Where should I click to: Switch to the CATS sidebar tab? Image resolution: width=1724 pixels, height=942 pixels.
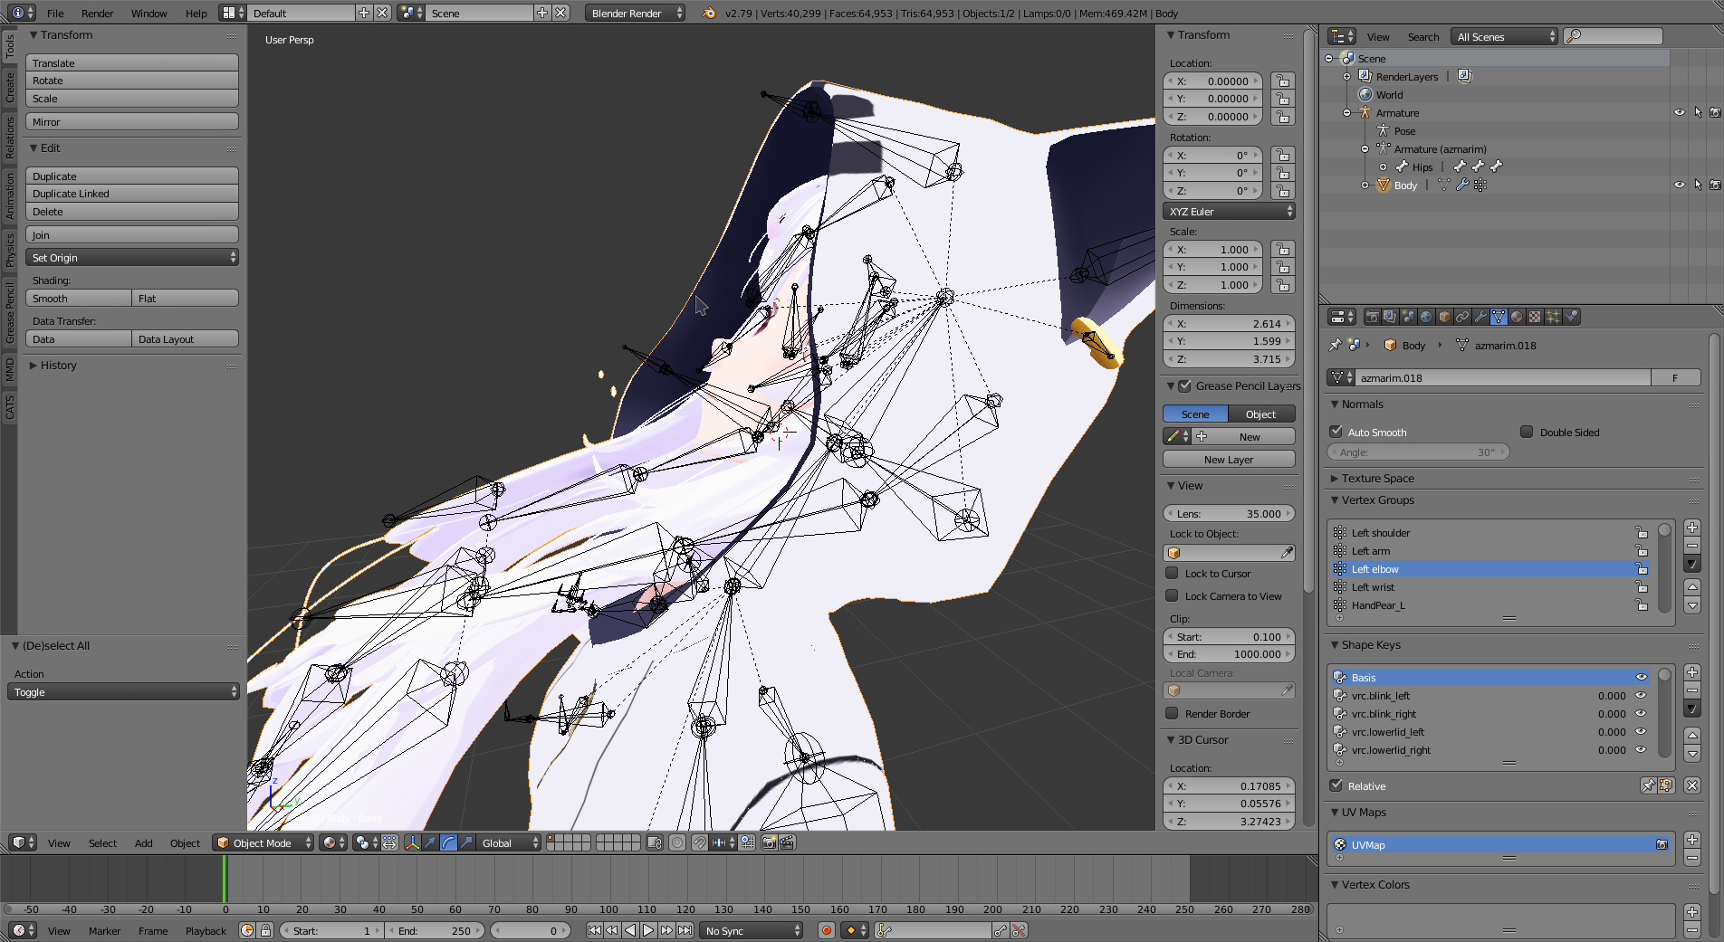[9, 407]
